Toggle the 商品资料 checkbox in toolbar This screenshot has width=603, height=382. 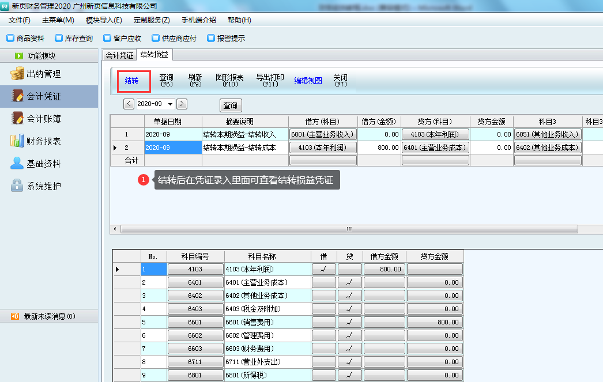10,39
